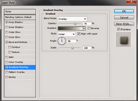Enable the Inner Shadow checkbox
138x101 pixels.
[x=7, y=27]
